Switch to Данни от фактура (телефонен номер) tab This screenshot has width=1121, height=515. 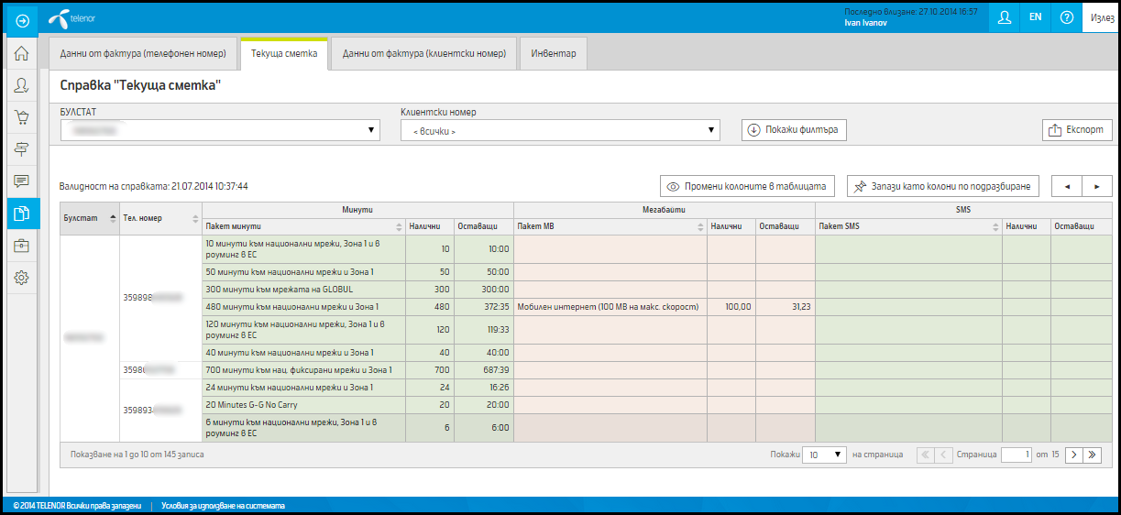pos(143,54)
